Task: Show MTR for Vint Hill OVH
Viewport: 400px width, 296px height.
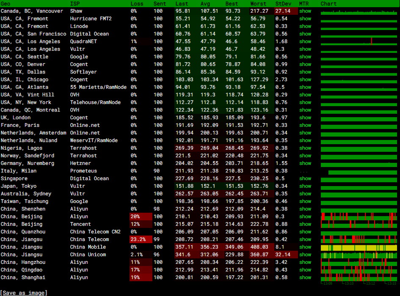Action: click(305, 95)
